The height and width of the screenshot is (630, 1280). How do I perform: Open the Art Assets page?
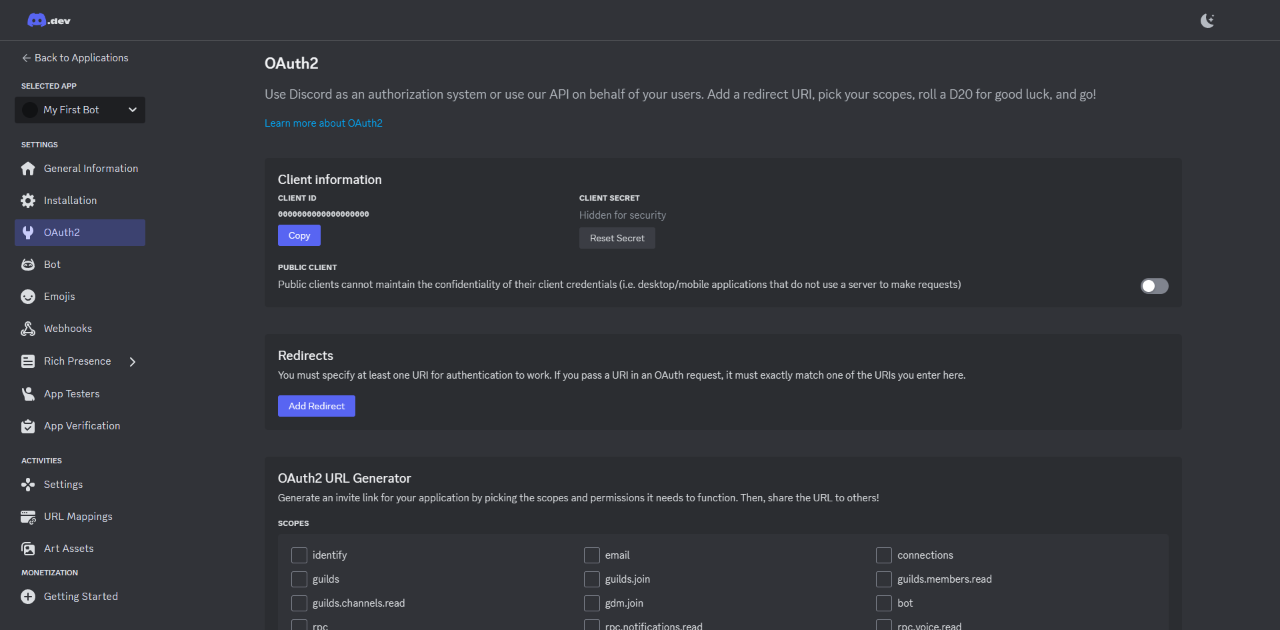point(80,549)
